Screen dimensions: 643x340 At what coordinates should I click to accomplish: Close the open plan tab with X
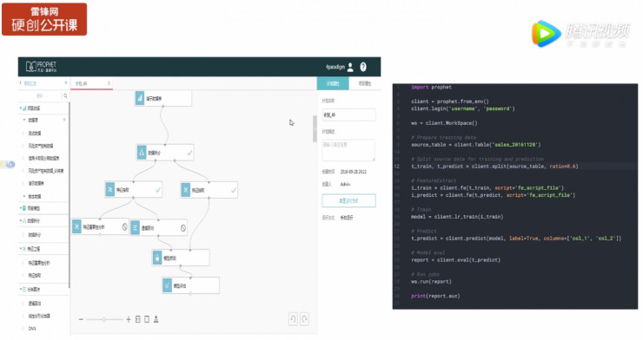pyautogui.click(x=109, y=83)
